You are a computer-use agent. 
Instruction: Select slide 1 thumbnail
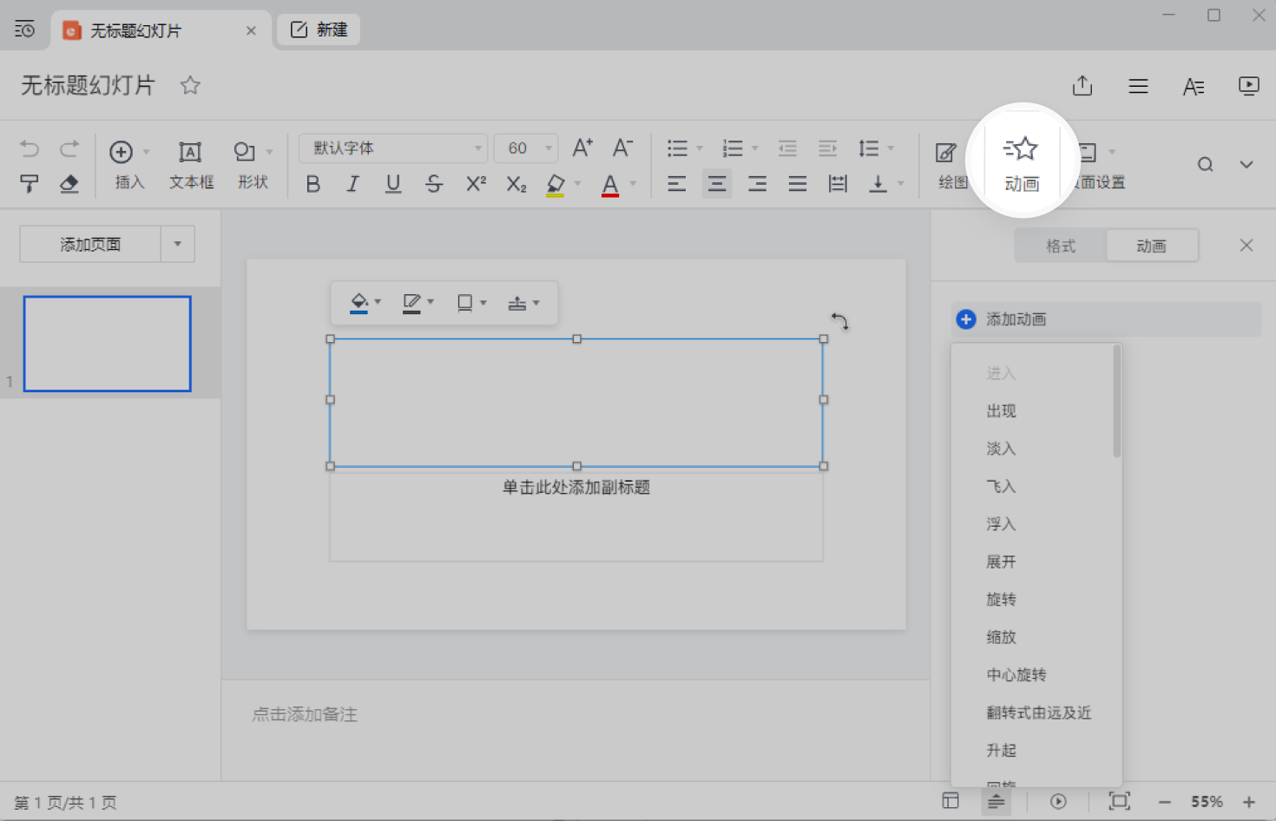[107, 344]
